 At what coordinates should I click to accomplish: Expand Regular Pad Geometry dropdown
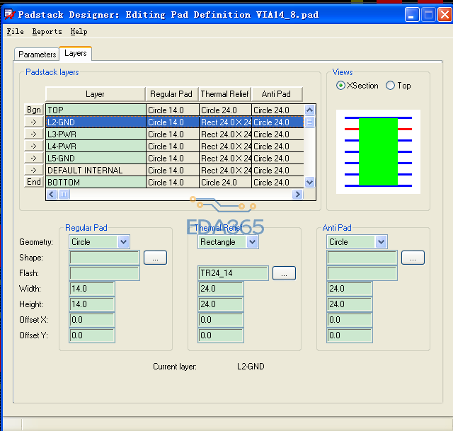click(123, 242)
